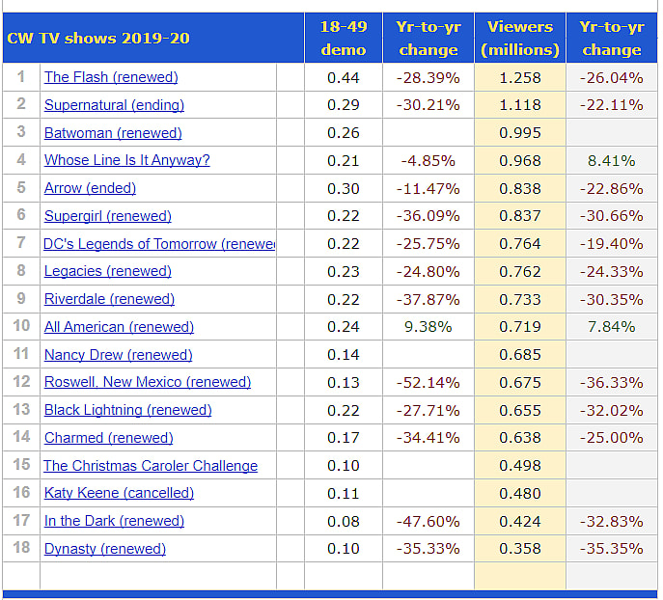Click the 18-49 demo column header

[343, 39]
